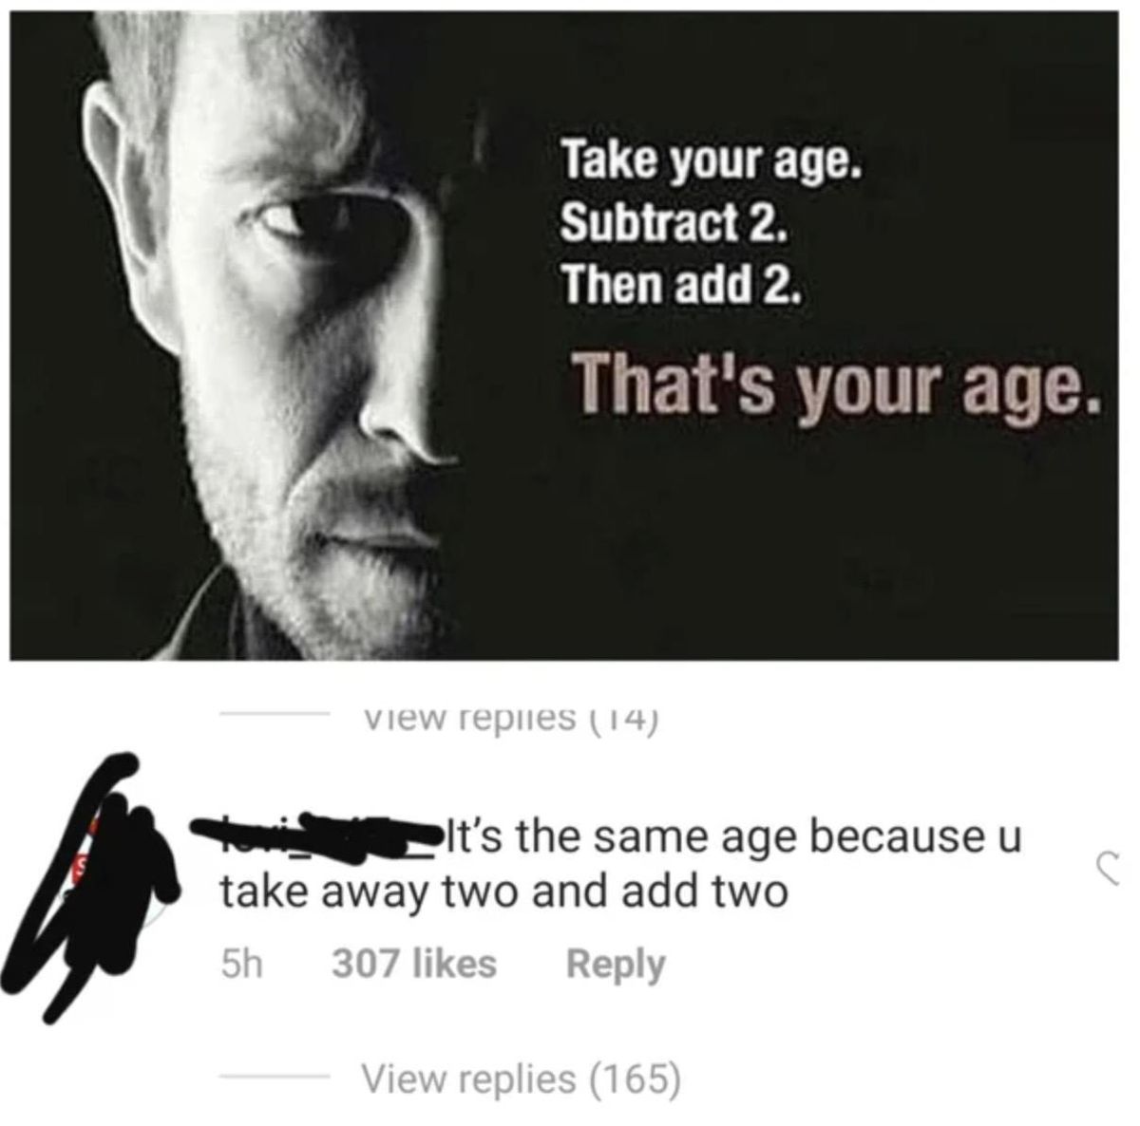Open the redacted username before the comment

point(318,834)
